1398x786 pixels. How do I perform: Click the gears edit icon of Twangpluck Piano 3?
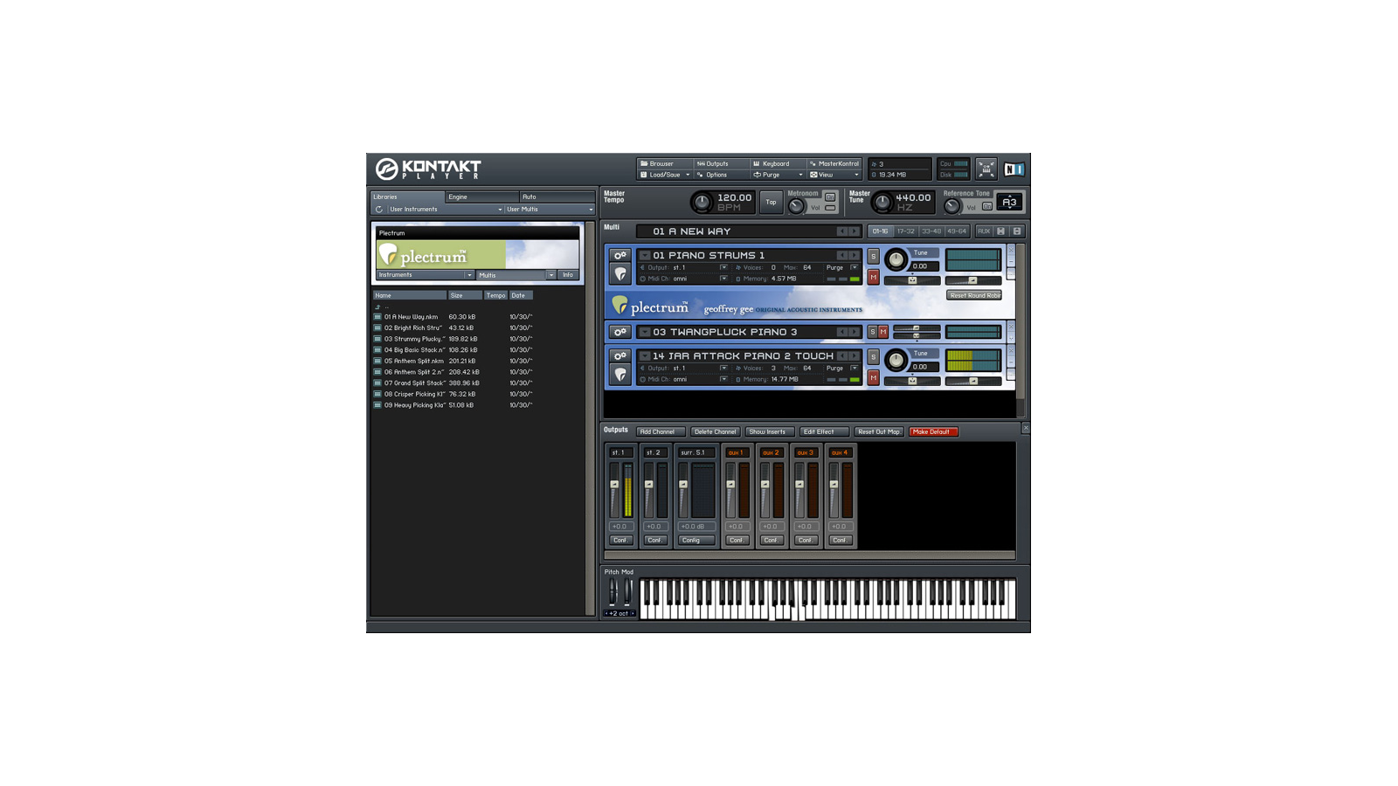[x=619, y=332]
